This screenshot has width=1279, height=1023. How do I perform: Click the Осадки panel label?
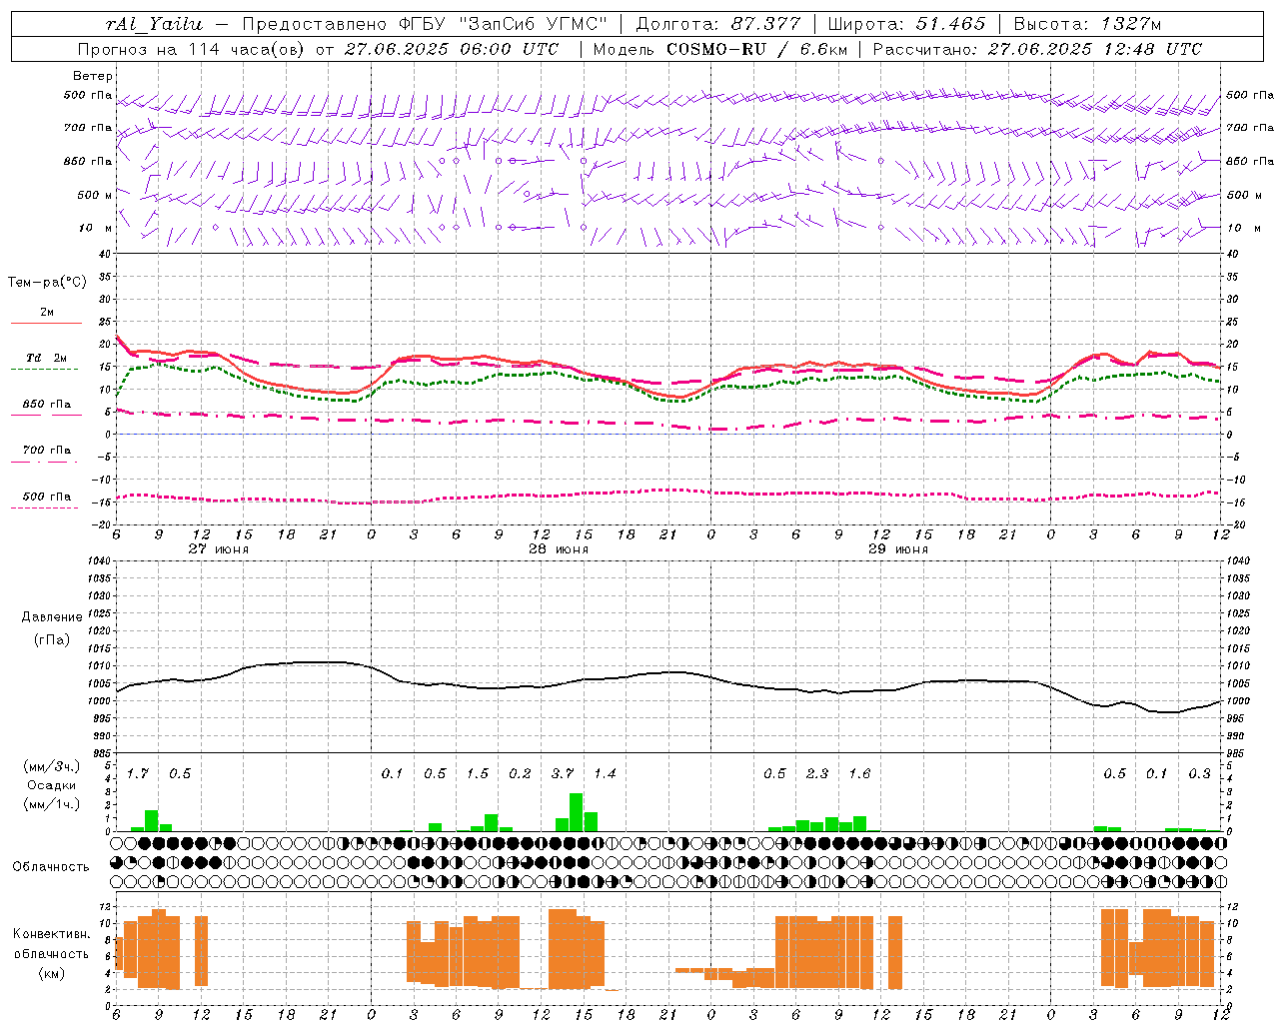click(52, 785)
